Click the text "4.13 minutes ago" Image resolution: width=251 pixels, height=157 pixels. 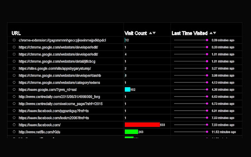pyautogui.click(x=223, y=82)
